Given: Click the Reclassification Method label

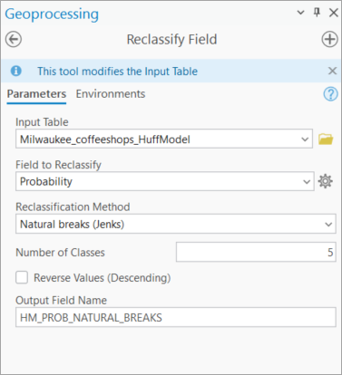Looking at the screenshot, I should pos(73,207).
